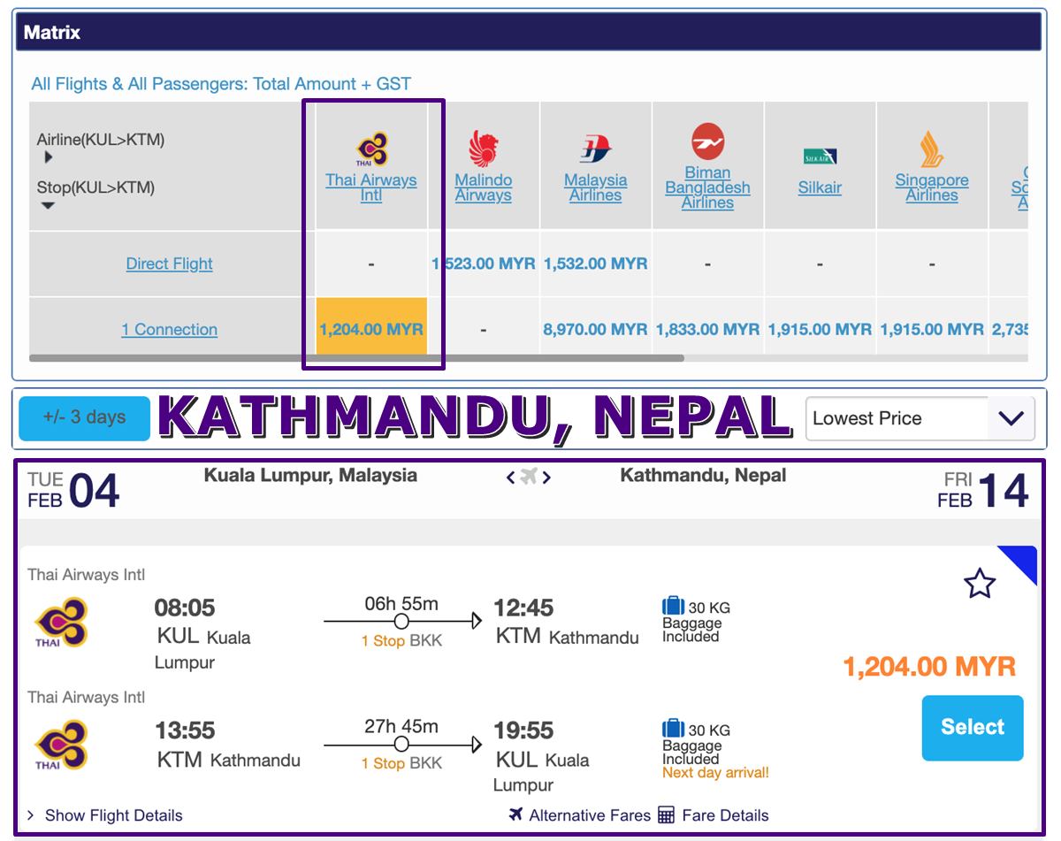Click the Fare Details calculator icon

(x=667, y=815)
